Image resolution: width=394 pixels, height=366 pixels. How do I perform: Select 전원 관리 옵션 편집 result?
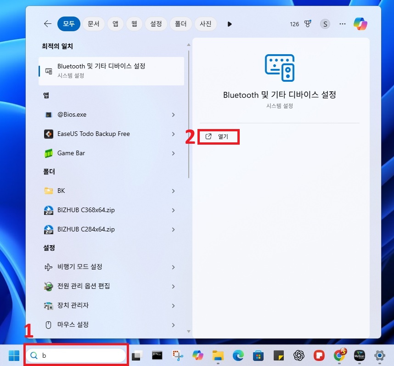[x=111, y=286]
